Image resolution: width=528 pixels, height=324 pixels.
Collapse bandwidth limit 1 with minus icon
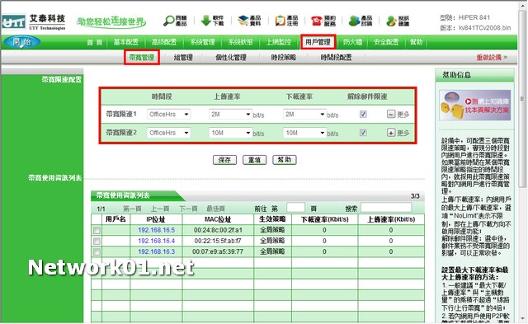click(390, 114)
